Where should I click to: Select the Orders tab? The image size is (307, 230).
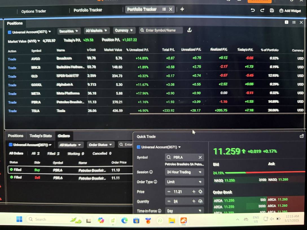click(64, 136)
